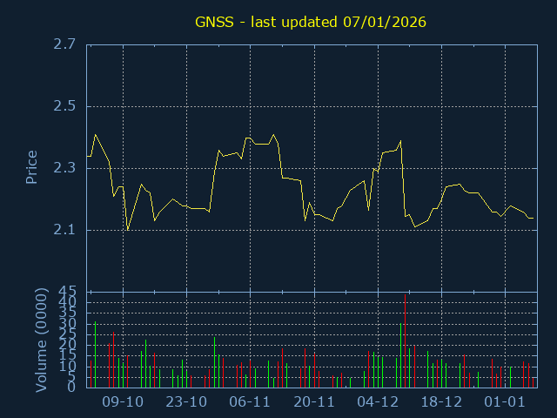The image size is (557, 418).
Task: Click the 30 volume tick label
Action: [67, 324]
